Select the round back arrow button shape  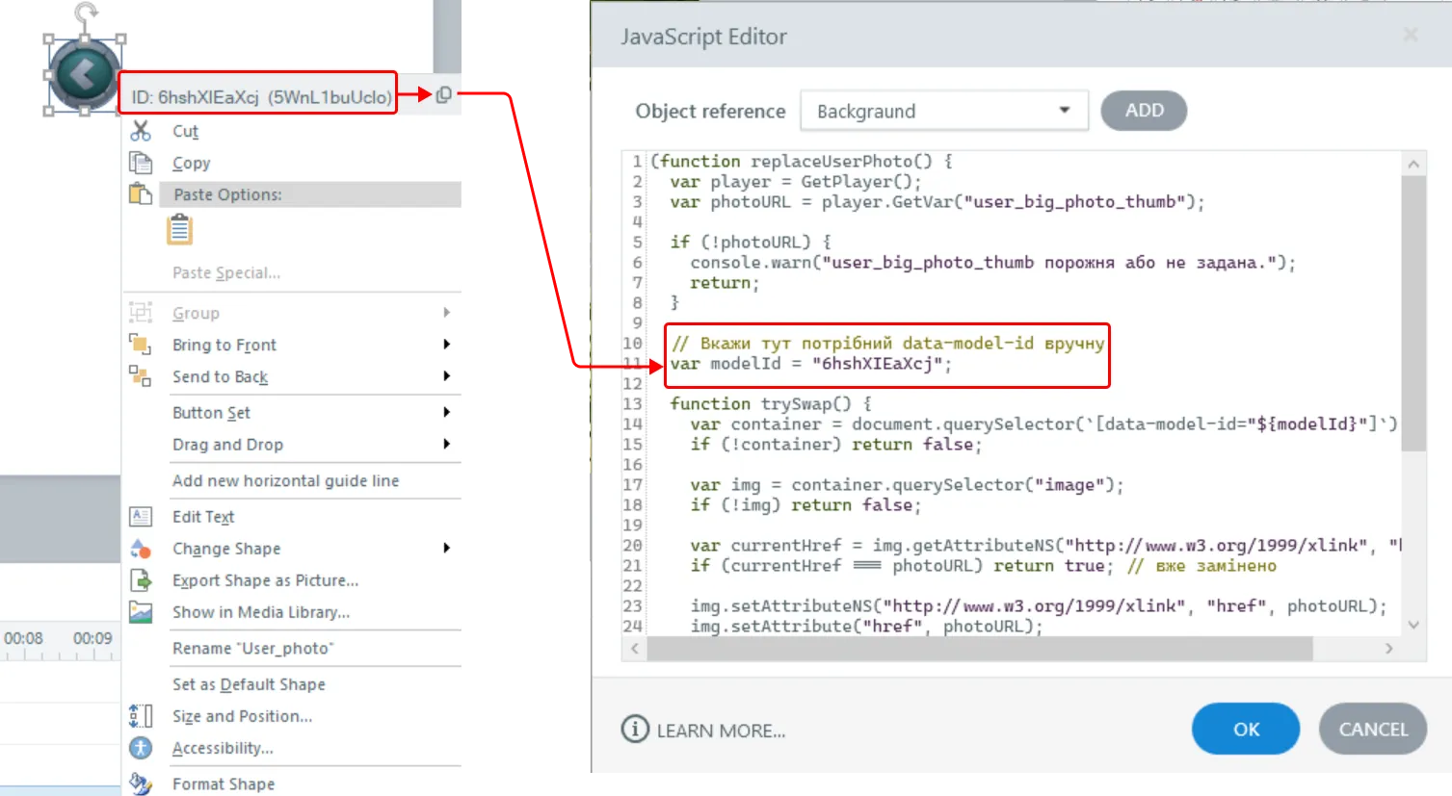85,74
